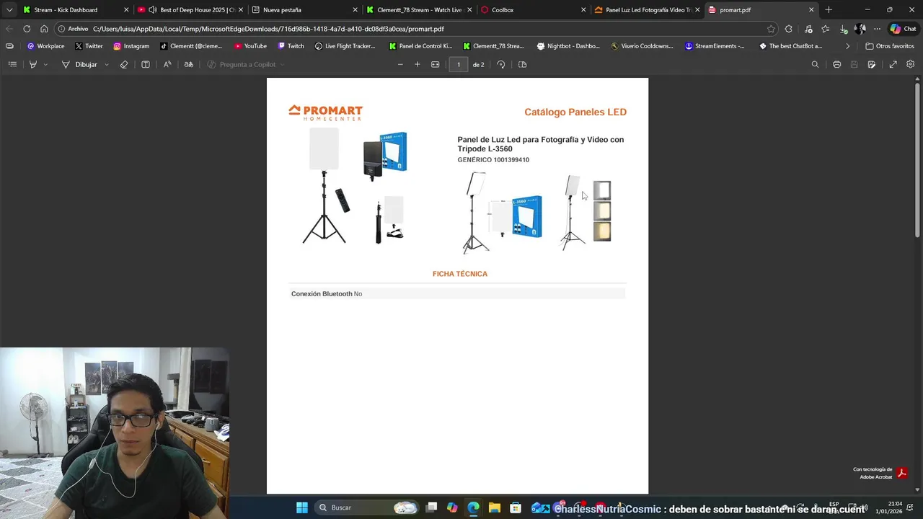Zoom in with the plus button
Screen dimensions: 923x519
point(417,64)
